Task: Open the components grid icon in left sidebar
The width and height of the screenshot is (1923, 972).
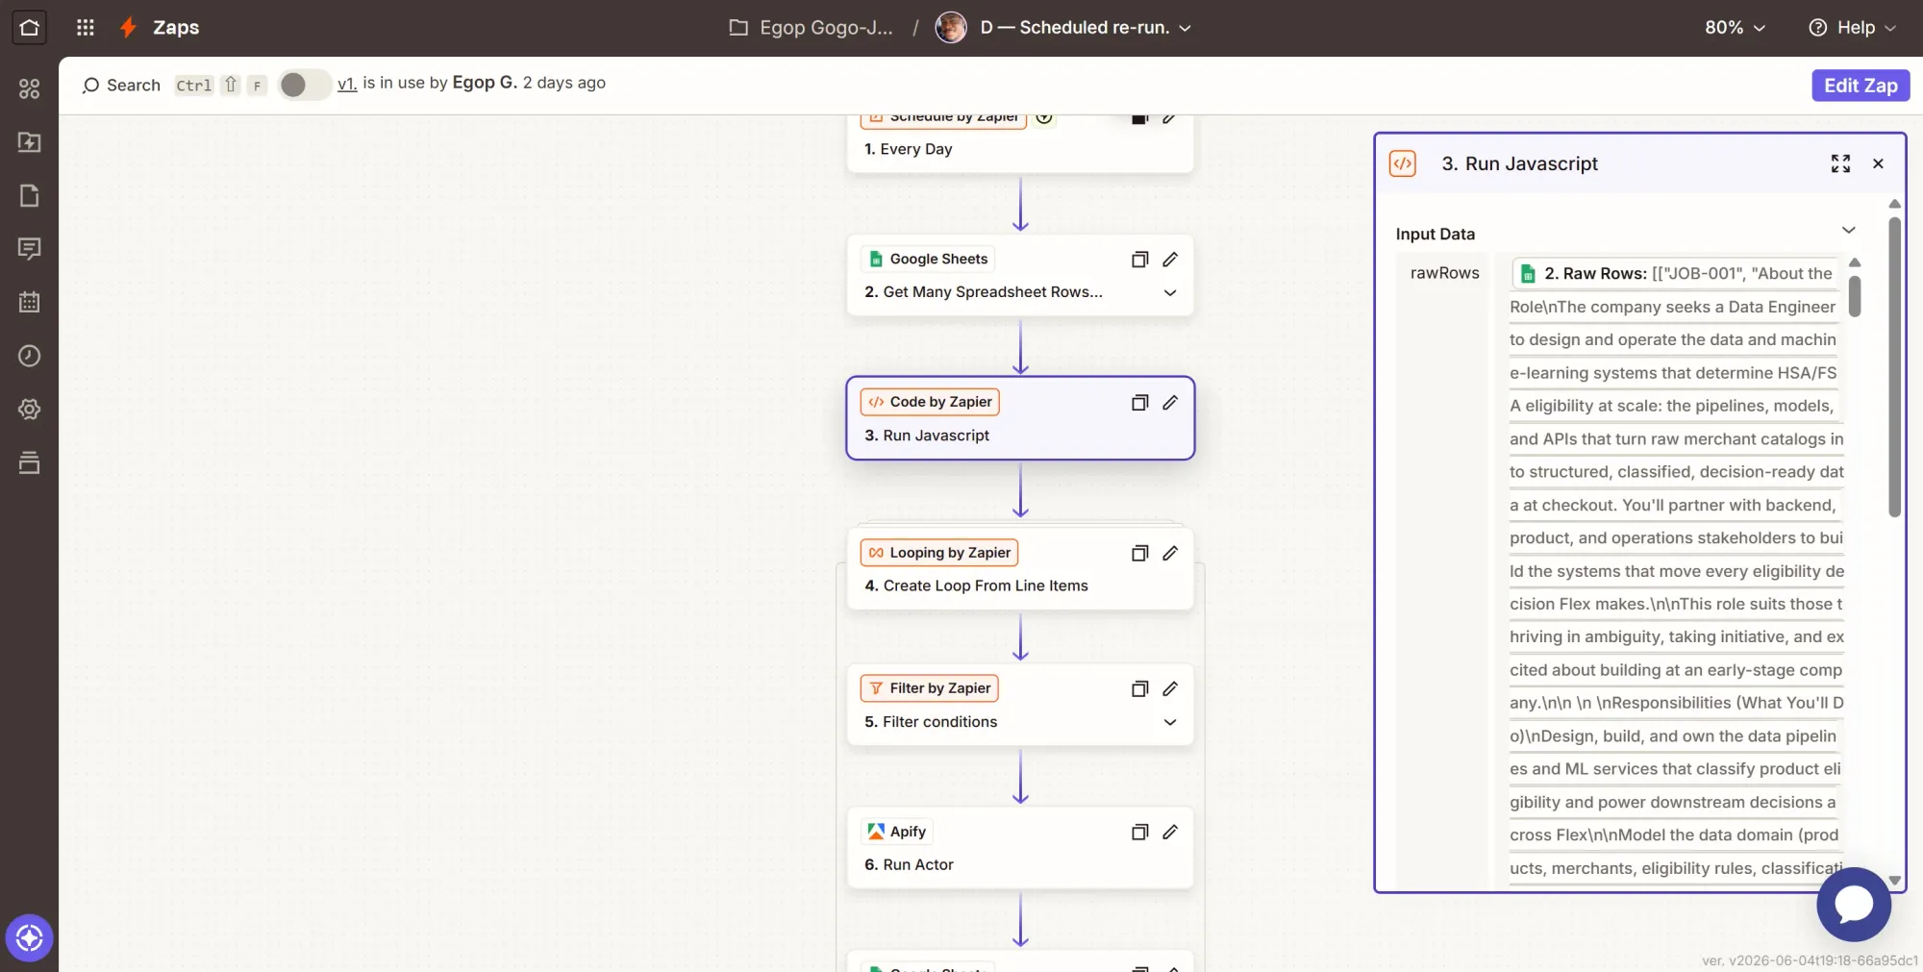Action: (30, 89)
